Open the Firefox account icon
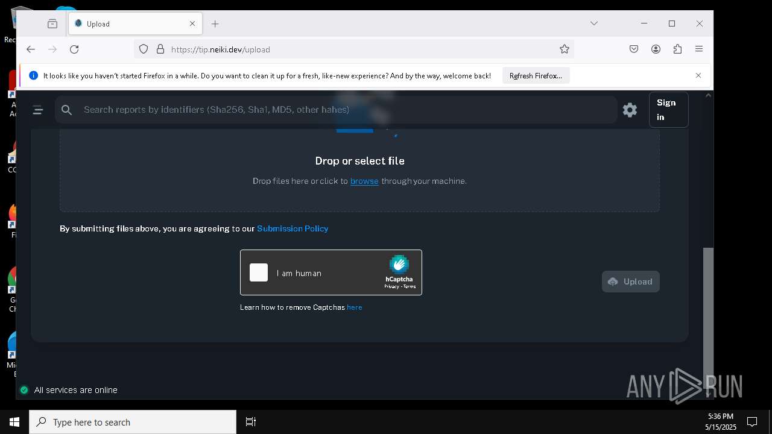 [656, 49]
